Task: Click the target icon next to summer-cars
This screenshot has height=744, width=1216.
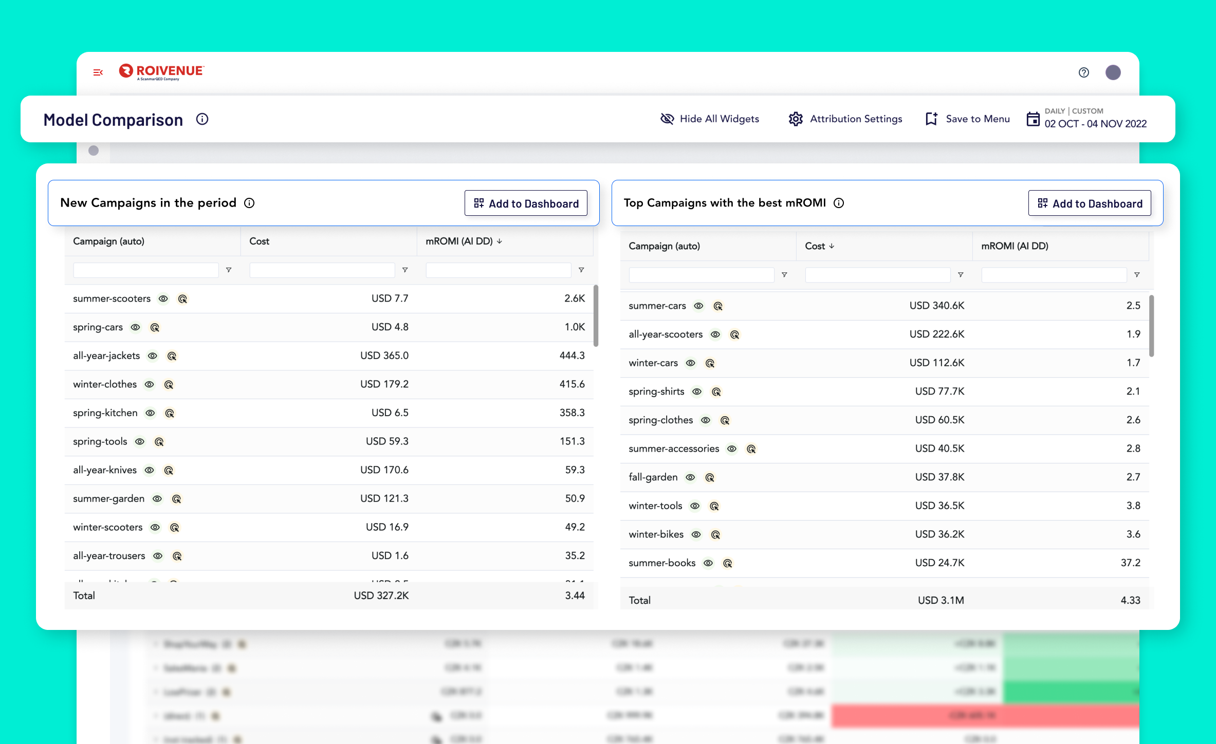Action: (x=718, y=306)
